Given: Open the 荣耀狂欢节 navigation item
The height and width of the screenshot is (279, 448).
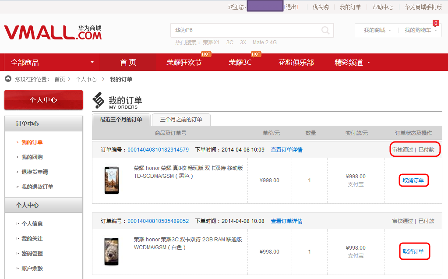Looking at the screenshot, I should 184,62.
